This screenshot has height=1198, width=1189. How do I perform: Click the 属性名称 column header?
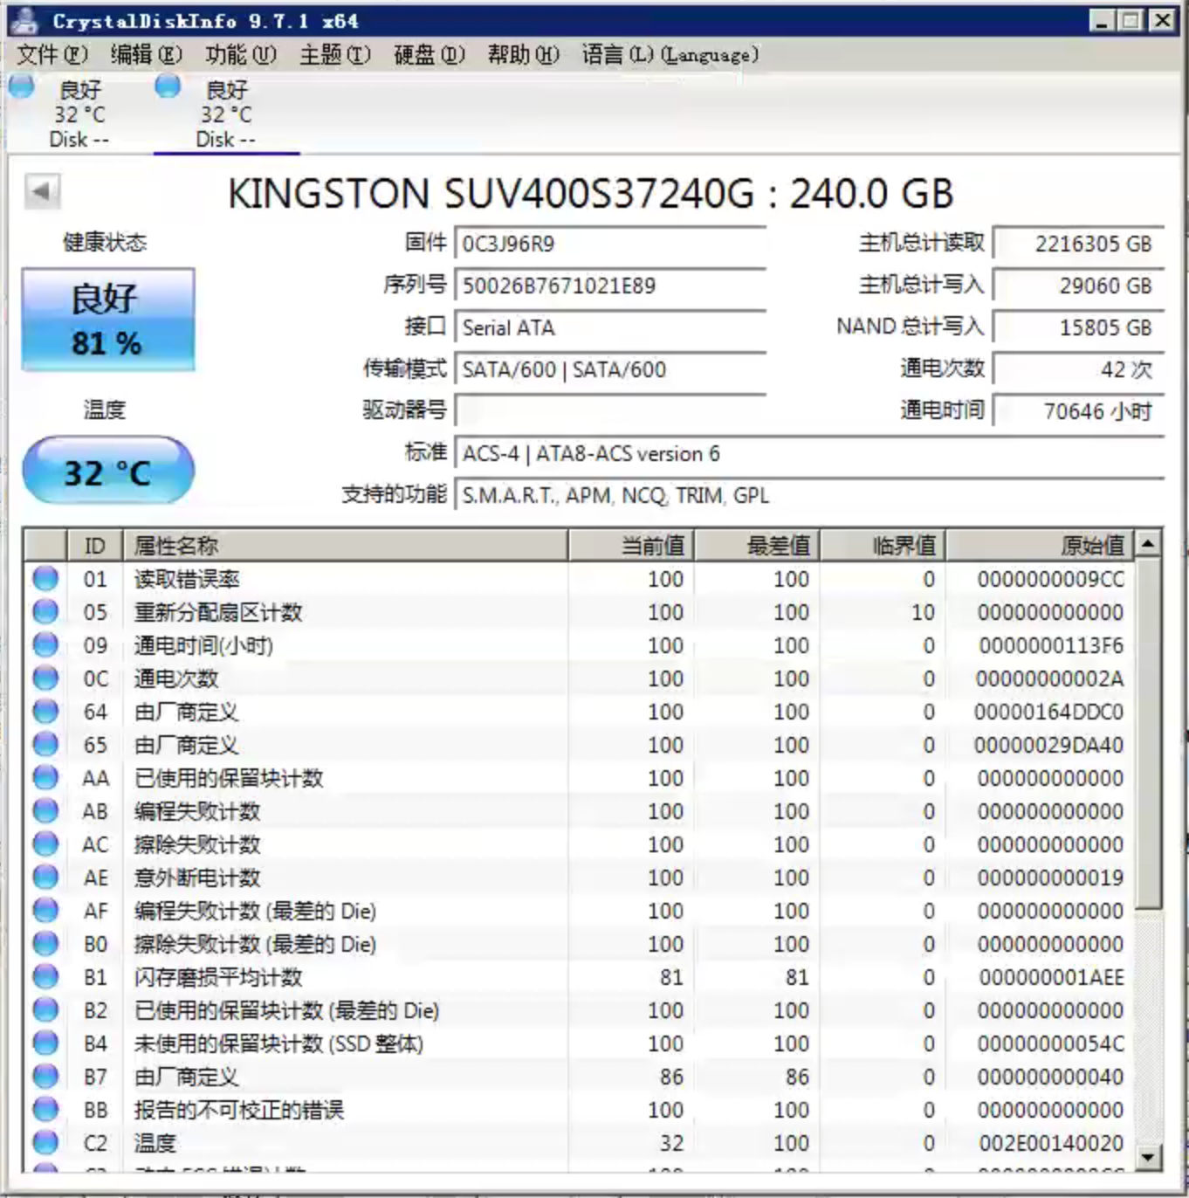(x=346, y=546)
